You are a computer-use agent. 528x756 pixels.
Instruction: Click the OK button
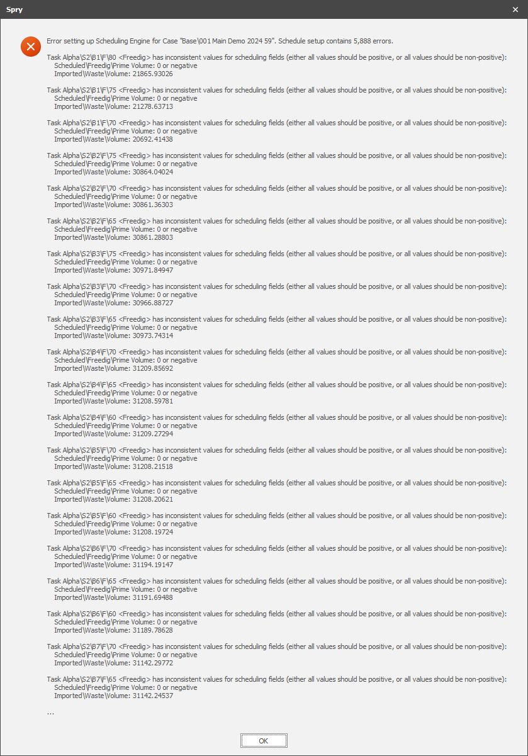tap(264, 741)
